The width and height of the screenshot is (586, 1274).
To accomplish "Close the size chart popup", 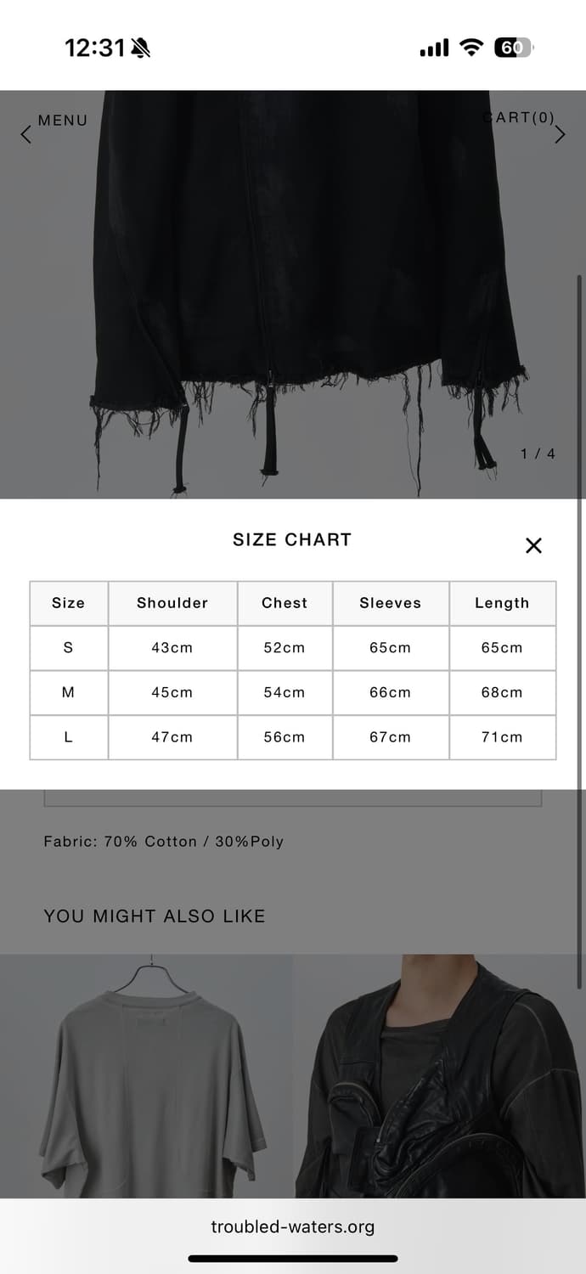I will coord(533,545).
